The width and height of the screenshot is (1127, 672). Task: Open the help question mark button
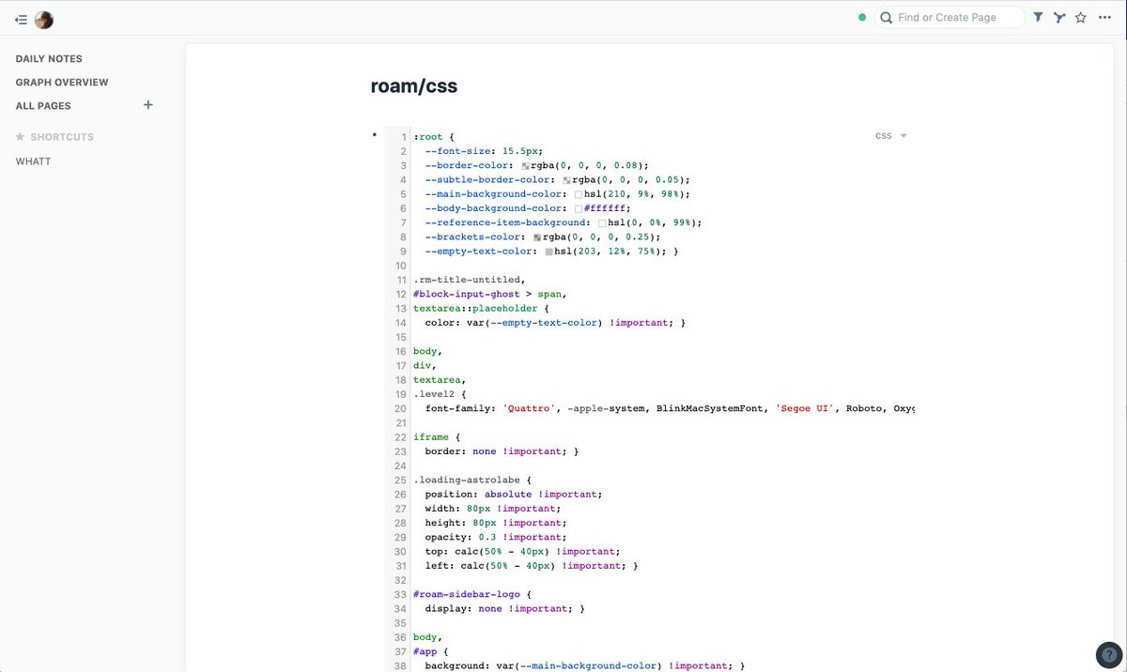(1108, 655)
